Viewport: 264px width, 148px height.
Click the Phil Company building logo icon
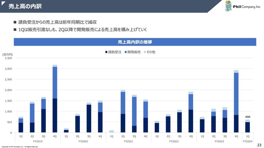click(228, 6)
